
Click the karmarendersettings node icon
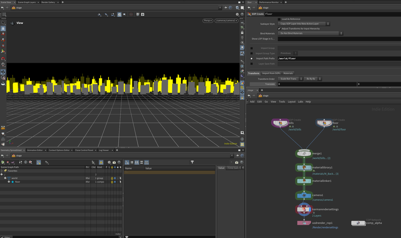(x=304, y=209)
